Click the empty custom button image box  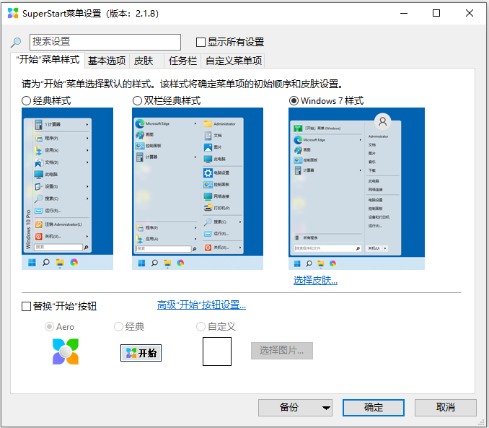point(217,351)
